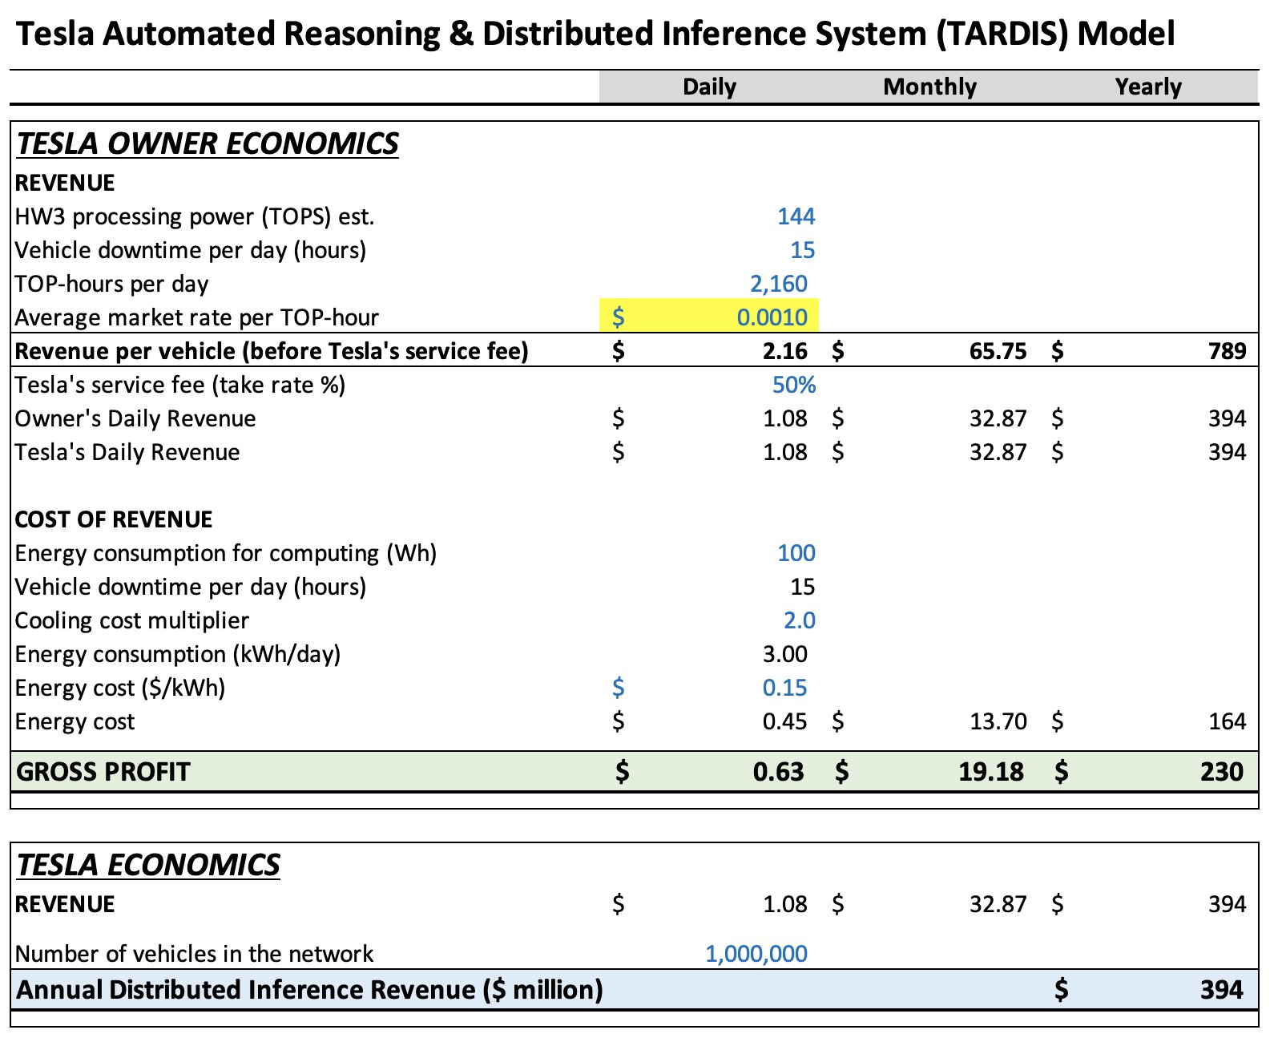Screen dimensions: 1274x1042
Task: Select the yearly revenue per vehicle value 789
Action: pyautogui.click(x=1227, y=351)
